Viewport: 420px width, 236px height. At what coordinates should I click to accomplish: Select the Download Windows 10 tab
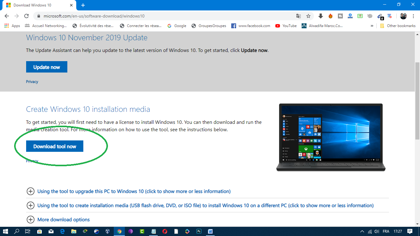pos(39,5)
